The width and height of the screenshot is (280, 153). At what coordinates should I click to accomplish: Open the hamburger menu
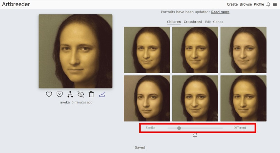[x=275, y=4]
